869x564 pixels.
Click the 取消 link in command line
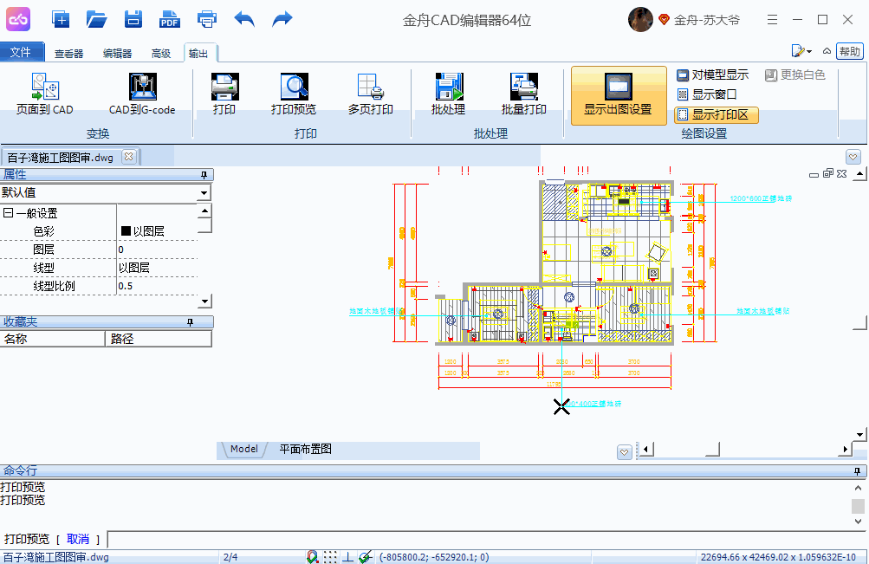(x=77, y=540)
